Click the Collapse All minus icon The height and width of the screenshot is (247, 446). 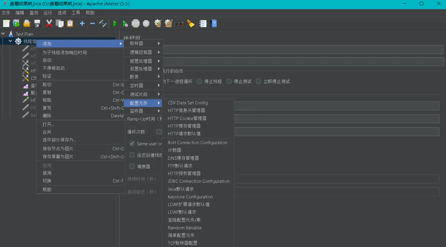tap(93, 23)
